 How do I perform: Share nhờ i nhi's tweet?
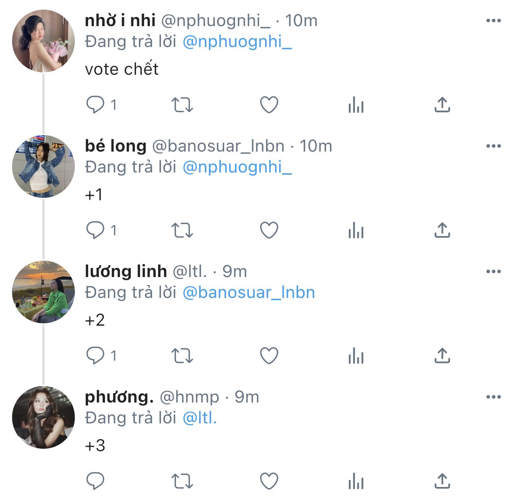(x=442, y=105)
